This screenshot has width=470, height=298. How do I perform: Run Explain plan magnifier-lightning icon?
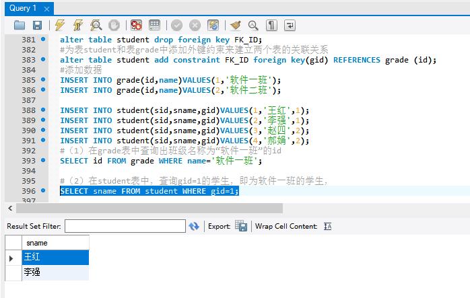click(96, 25)
